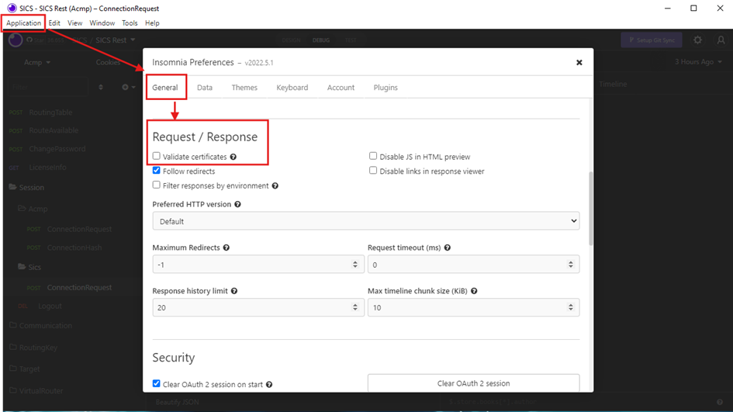Click help icon next to Max timeline chunk size
This screenshot has height=412, width=733.
pos(474,292)
